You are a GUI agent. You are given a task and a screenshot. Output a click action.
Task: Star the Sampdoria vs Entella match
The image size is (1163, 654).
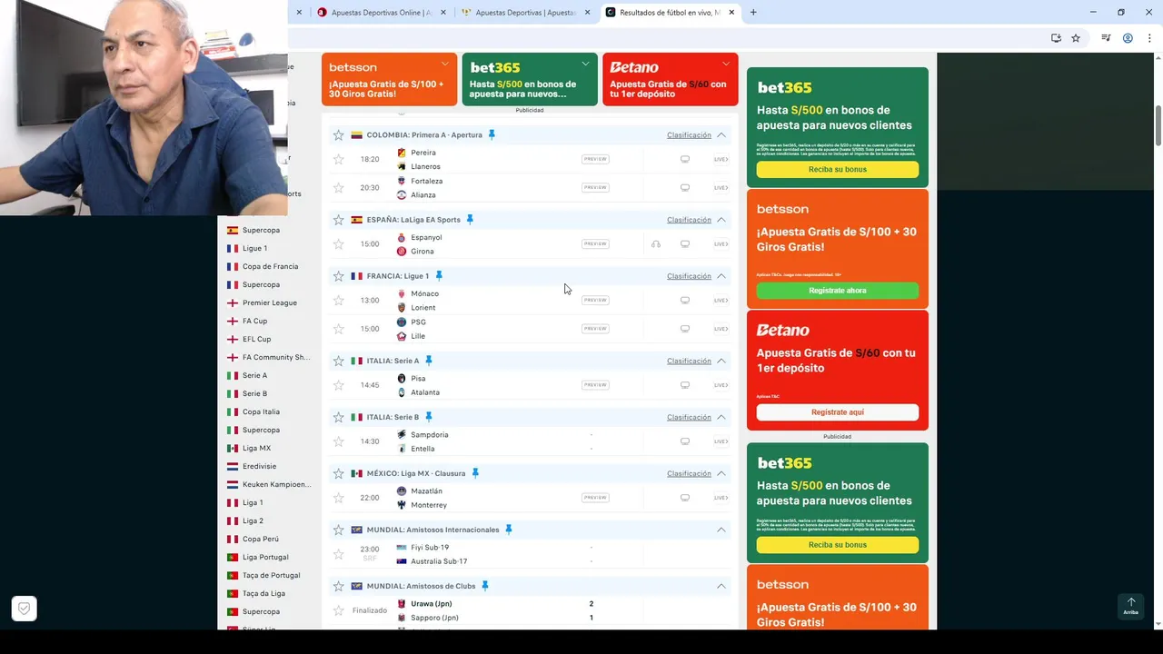338,441
